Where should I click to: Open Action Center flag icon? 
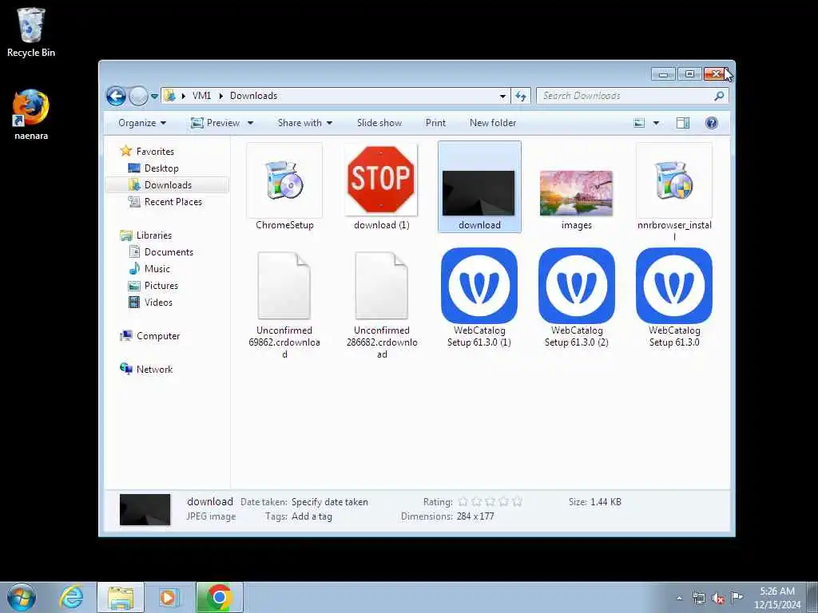click(x=737, y=597)
